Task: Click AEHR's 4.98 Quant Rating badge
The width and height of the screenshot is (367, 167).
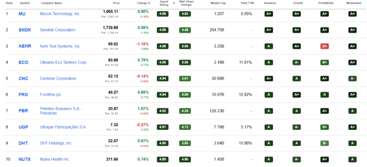Action: coord(163,46)
